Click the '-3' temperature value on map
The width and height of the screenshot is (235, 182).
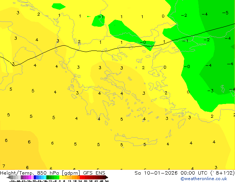(211, 91)
